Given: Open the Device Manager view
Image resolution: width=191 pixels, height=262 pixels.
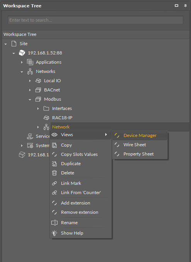Looking at the screenshot, I should pyautogui.click(x=140, y=135).
